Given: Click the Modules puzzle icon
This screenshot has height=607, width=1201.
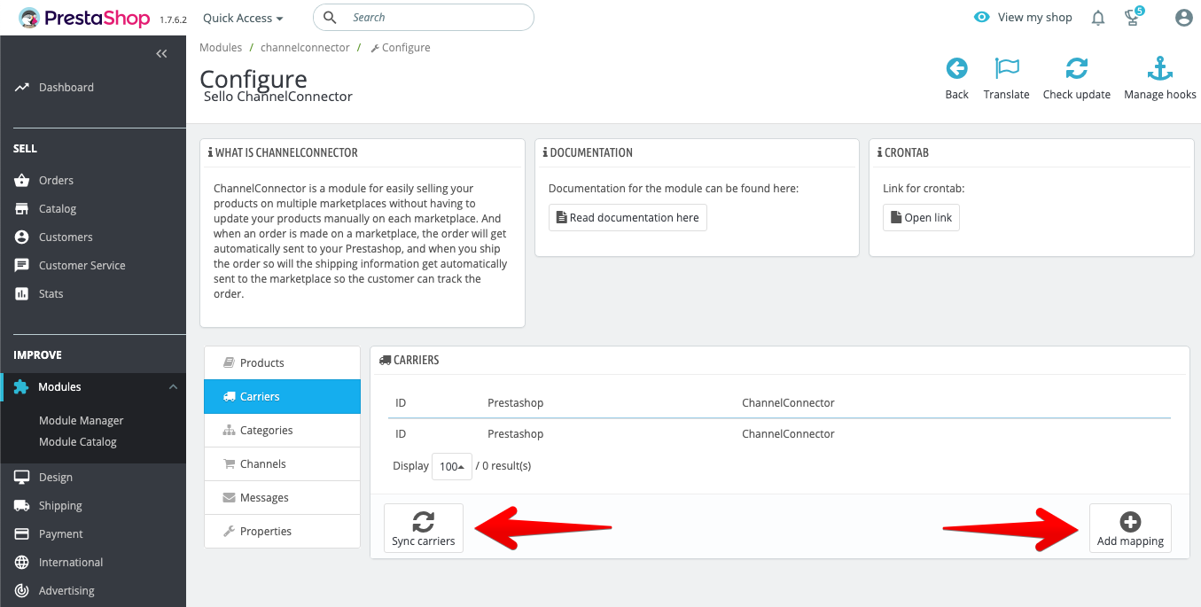Looking at the screenshot, I should (x=21, y=387).
